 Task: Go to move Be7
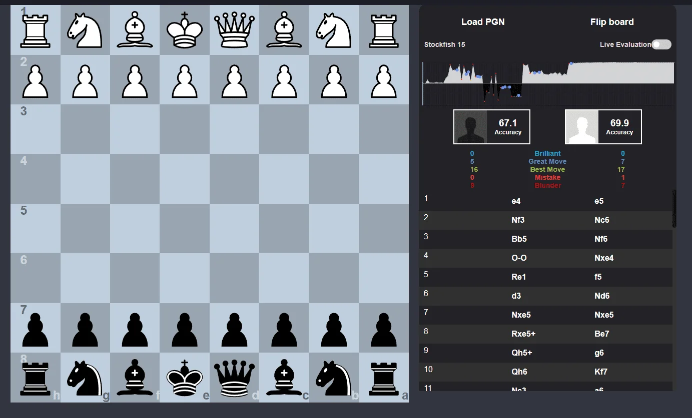click(601, 334)
